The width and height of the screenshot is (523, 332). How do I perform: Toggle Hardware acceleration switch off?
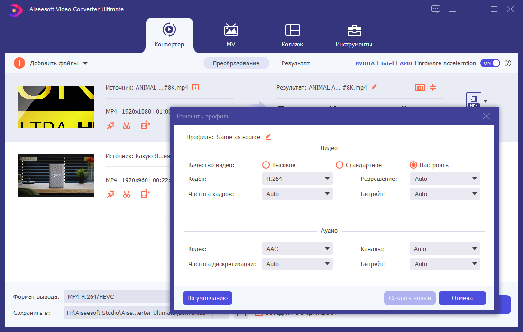[x=490, y=63]
